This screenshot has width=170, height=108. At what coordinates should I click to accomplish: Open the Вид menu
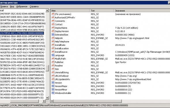pyautogui.click(x=12, y=7)
